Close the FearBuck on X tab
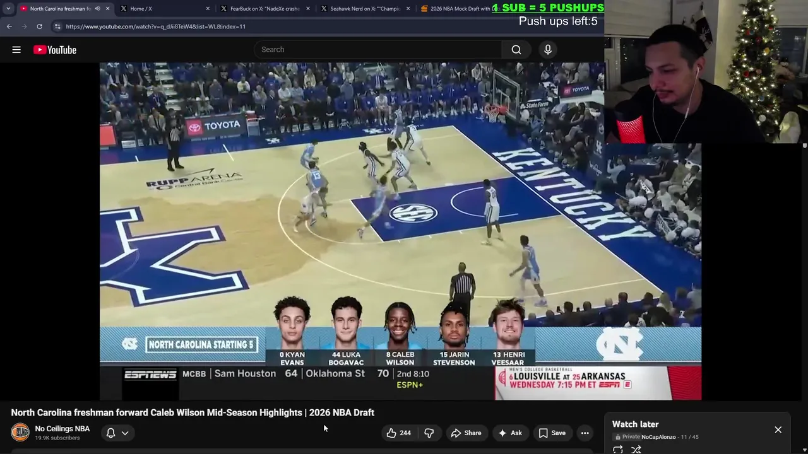The height and width of the screenshot is (454, 808). click(x=308, y=9)
